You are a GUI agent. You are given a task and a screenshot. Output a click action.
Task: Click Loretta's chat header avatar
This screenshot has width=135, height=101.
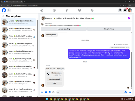[43, 18]
